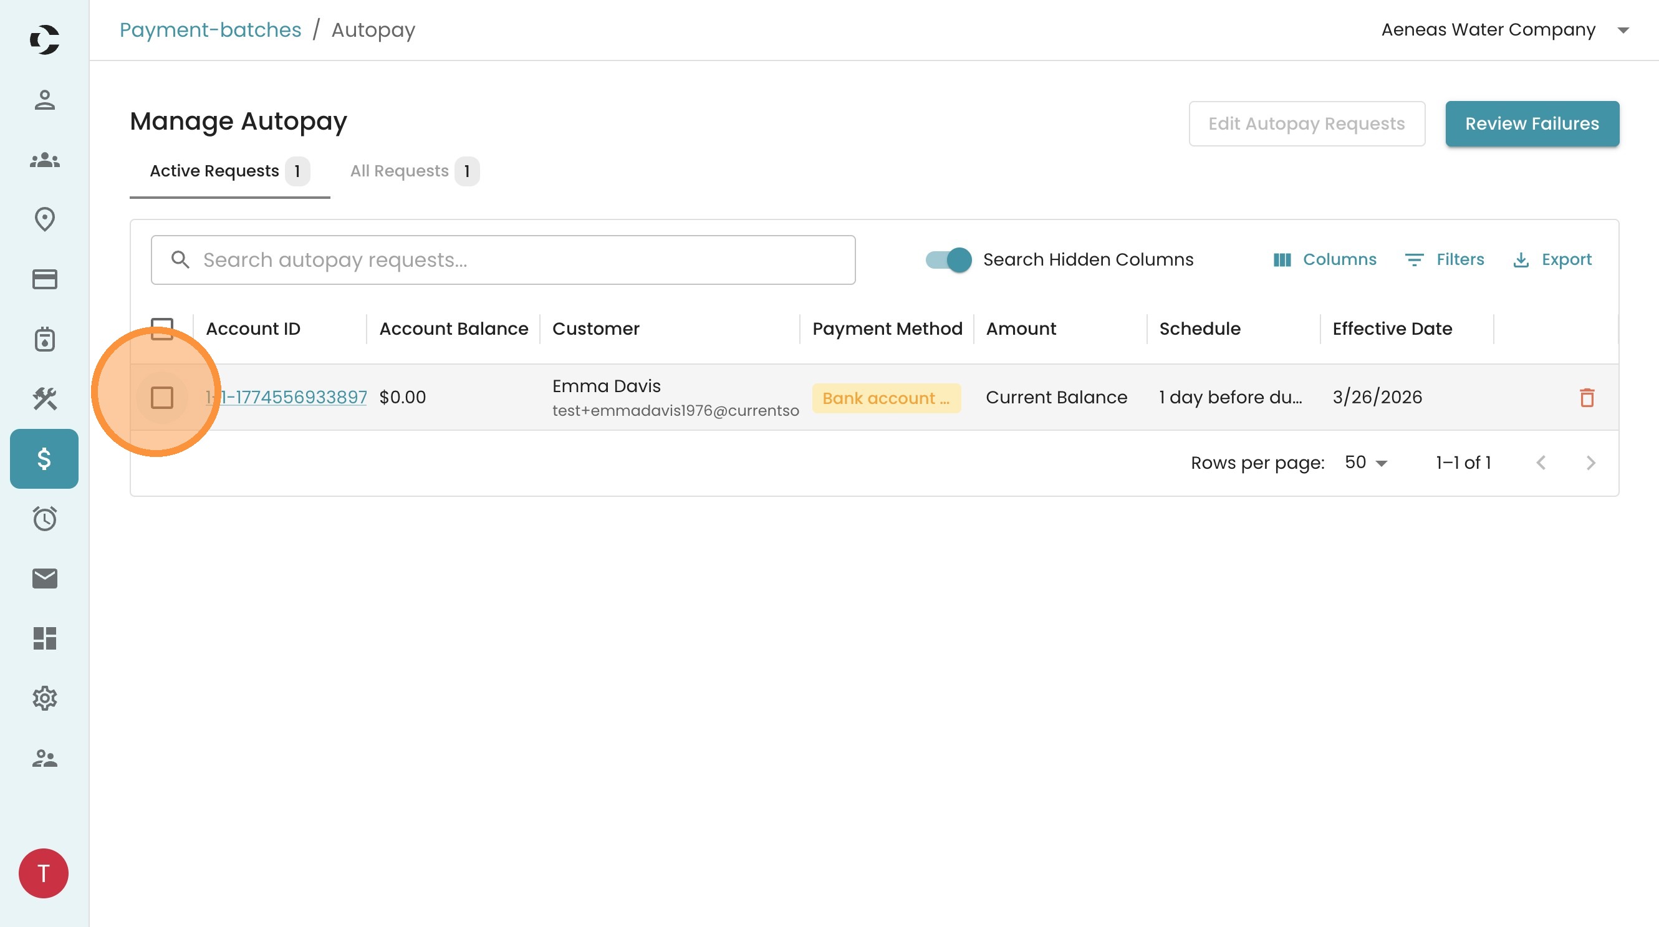Open the dashboard grid sidebar icon

(x=44, y=638)
